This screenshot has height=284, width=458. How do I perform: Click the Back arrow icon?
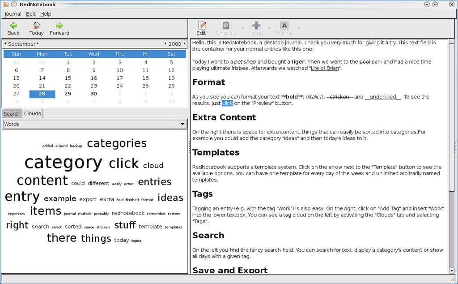pyautogui.click(x=13, y=26)
